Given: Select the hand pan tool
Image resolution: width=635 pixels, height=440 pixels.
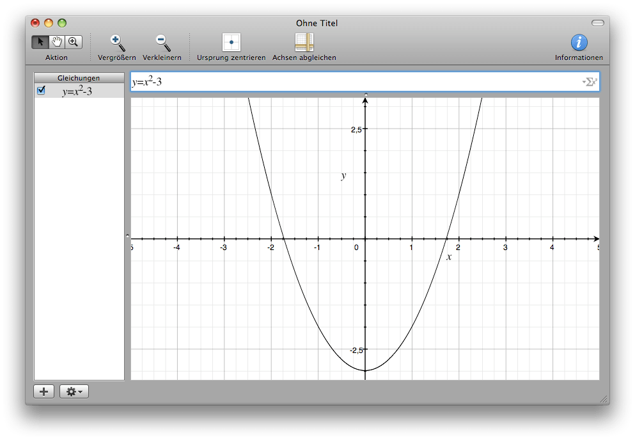Looking at the screenshot, I should coord(57,42).
